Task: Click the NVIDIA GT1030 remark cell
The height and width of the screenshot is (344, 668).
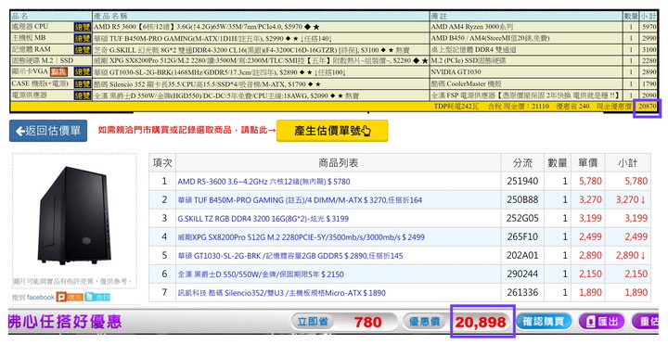Action: (456, 72)
